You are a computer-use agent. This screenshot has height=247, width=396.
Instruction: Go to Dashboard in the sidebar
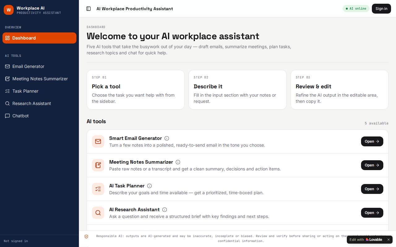[39, 38]
